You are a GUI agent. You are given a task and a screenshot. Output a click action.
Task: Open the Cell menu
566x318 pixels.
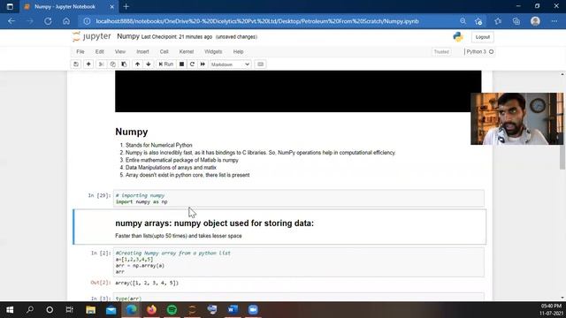pos(164,51)
